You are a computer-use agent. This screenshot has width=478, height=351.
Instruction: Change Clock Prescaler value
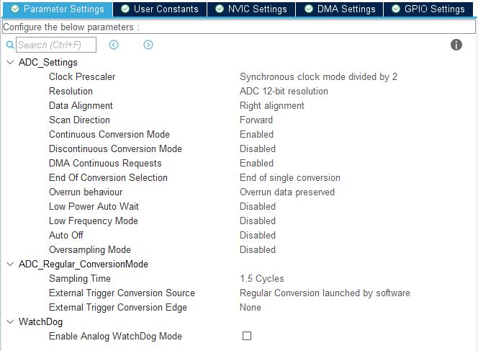tap(318, 76)
